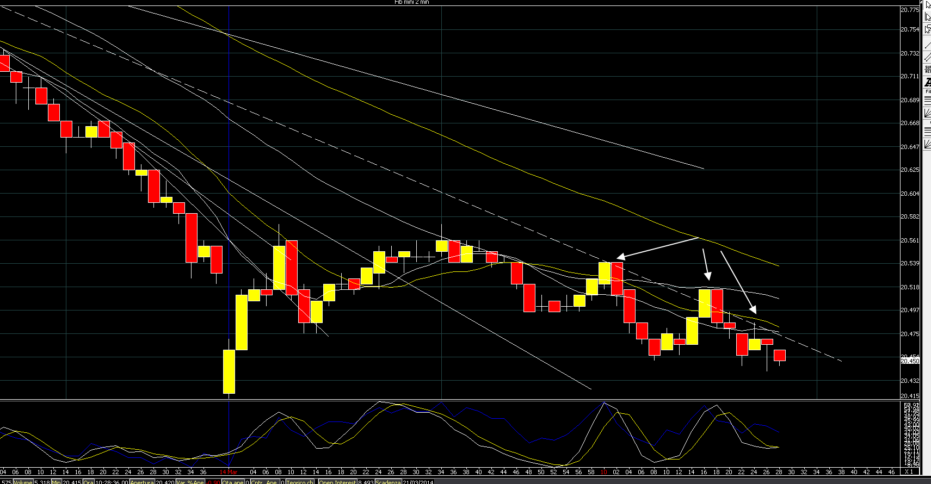Click the Open Interest label
Image resolution: width=931 pixels, height=484 pixels.
pos(337,482)
